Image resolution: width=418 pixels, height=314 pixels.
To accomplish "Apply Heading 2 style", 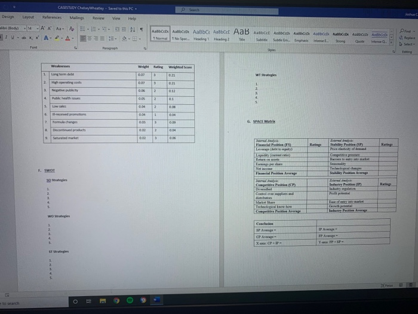I will point(222,35).
